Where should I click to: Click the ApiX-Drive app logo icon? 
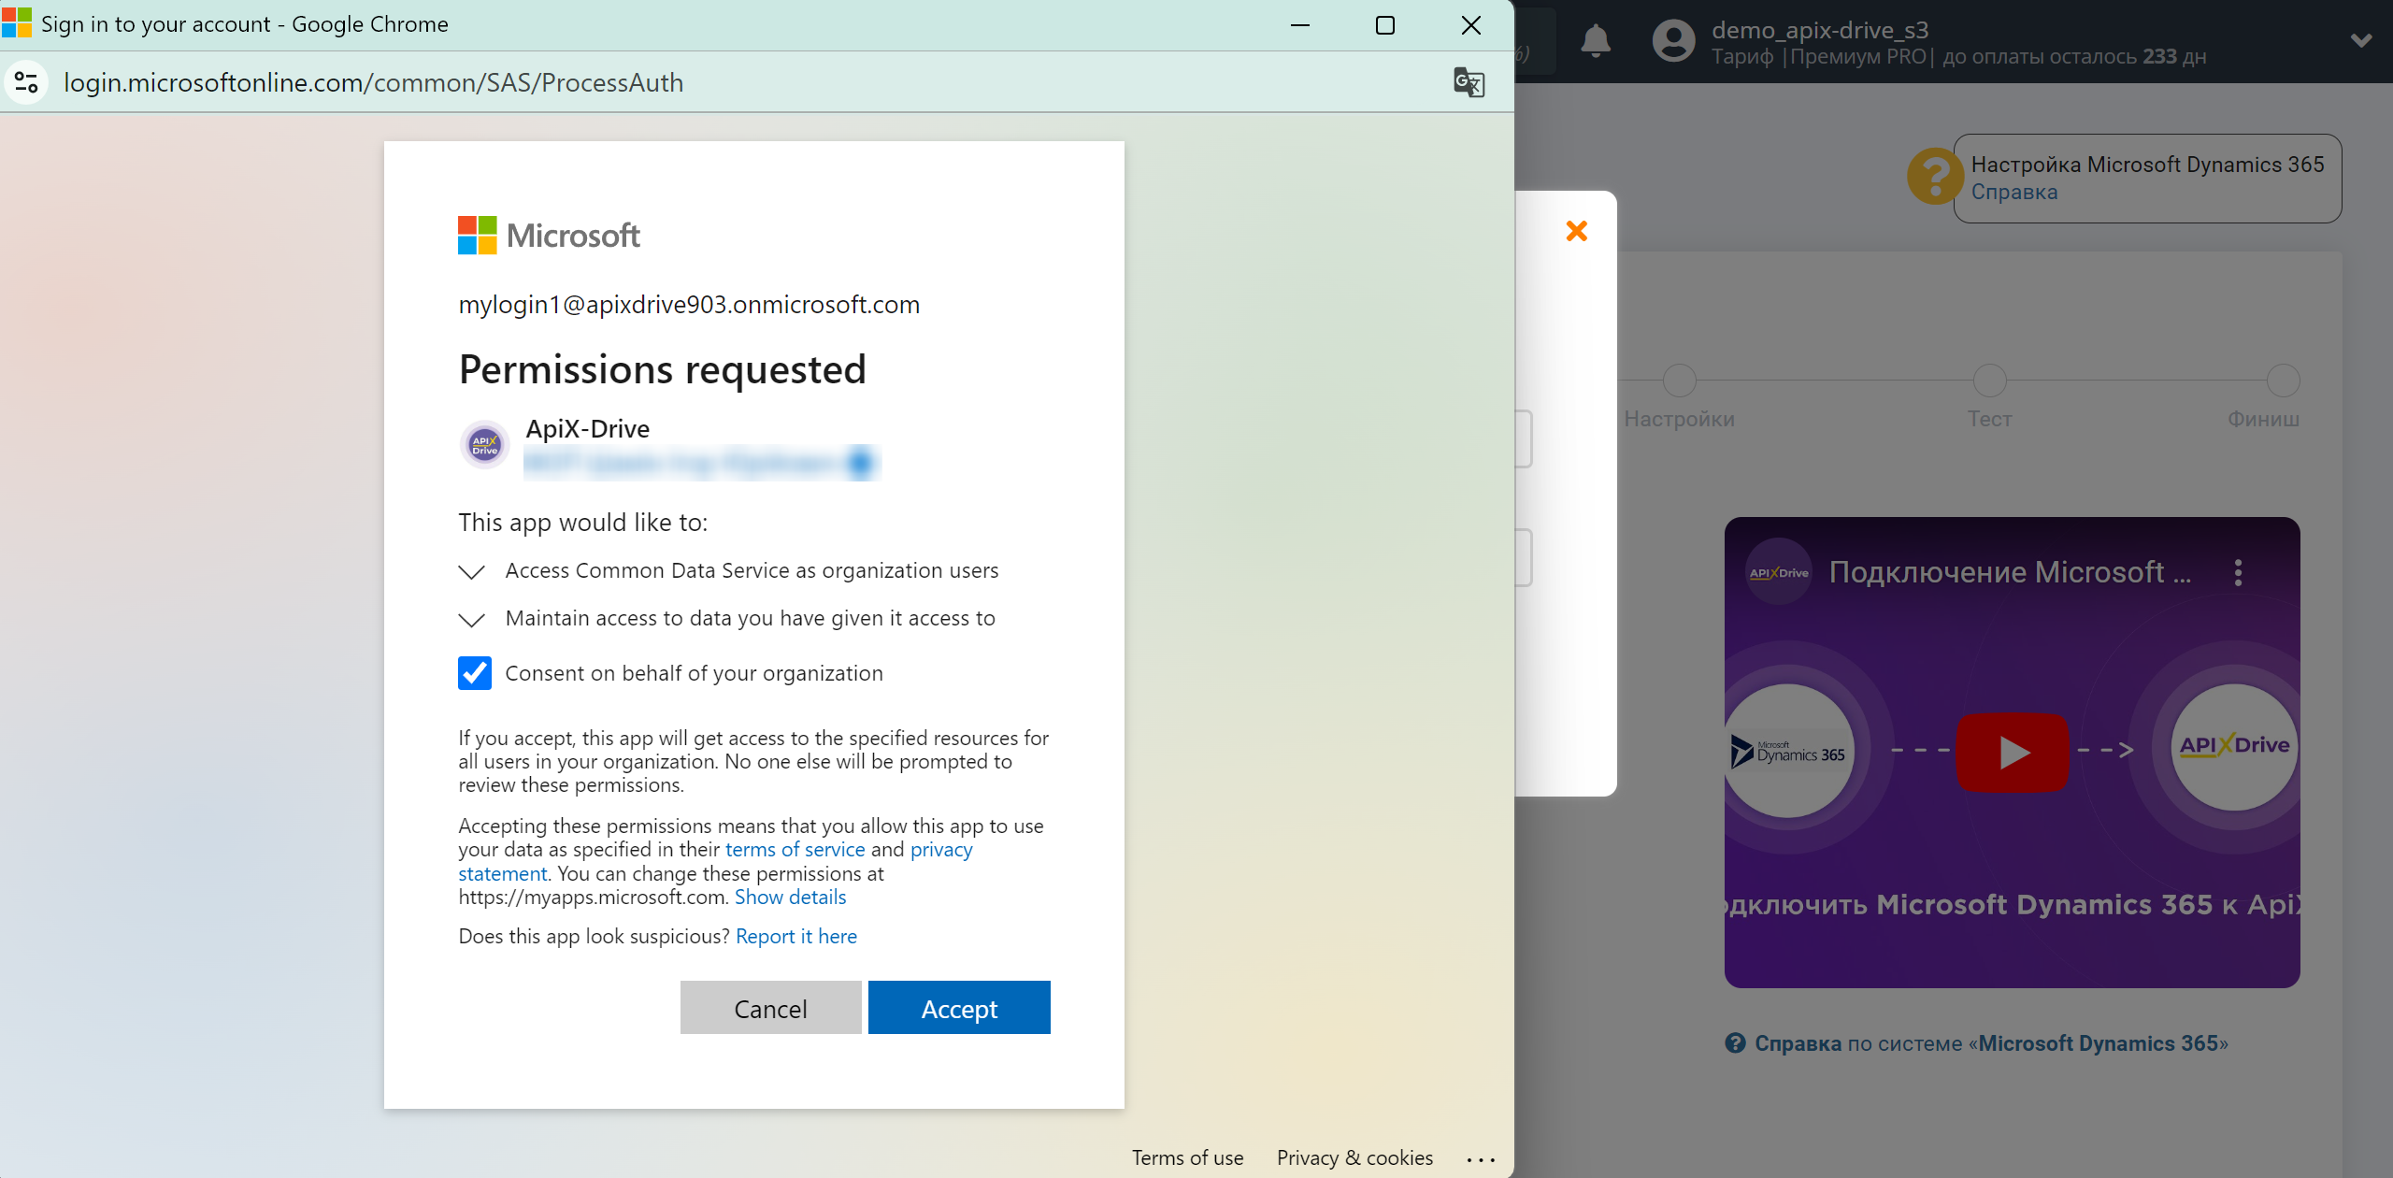coord(485,444)
